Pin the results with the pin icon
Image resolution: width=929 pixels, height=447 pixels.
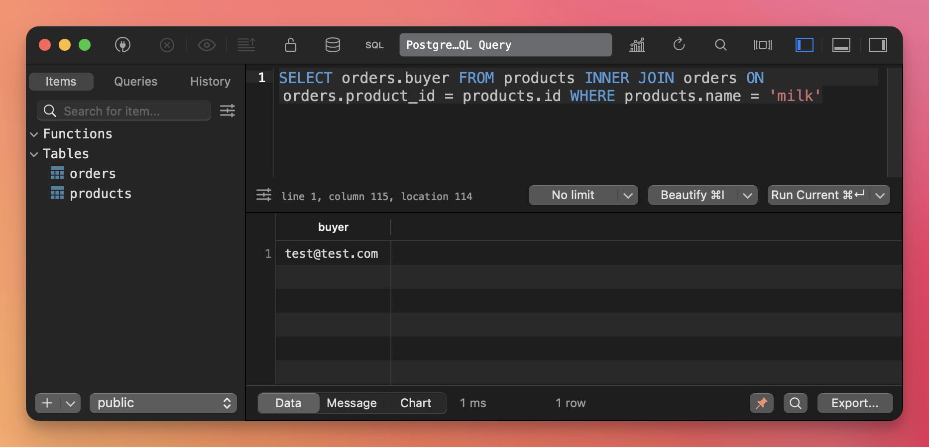pyautogui.click(x=761, y=403)
